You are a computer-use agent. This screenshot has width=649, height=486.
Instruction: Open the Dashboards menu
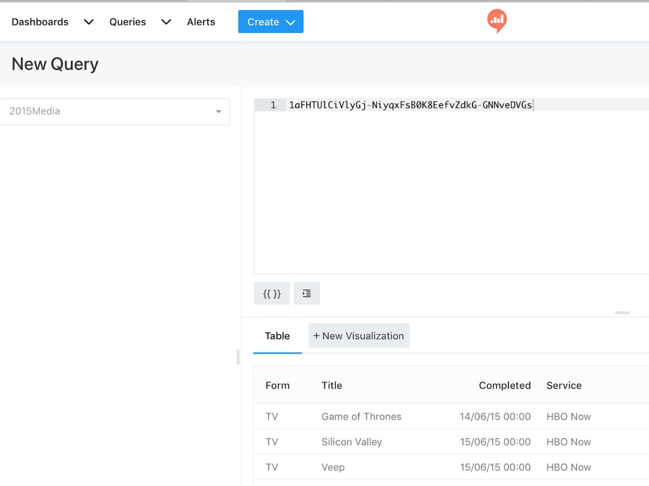40,22
